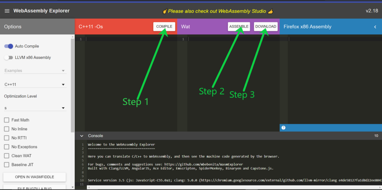The width and height of the screenshot is (382, 190).
Task: Check the No Inline option
Action: click(x=7, y=129)
